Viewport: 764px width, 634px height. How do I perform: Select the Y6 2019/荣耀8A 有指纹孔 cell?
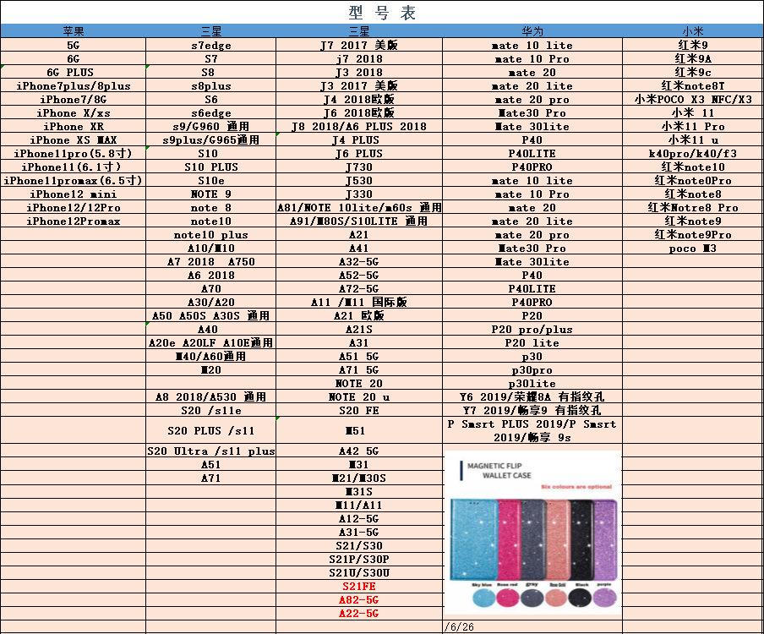(532, 396)
